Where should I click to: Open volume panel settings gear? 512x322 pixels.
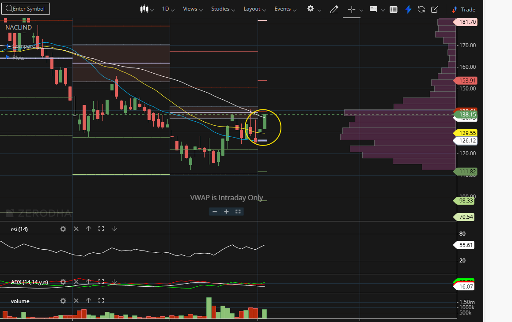[x=63, y=301]
